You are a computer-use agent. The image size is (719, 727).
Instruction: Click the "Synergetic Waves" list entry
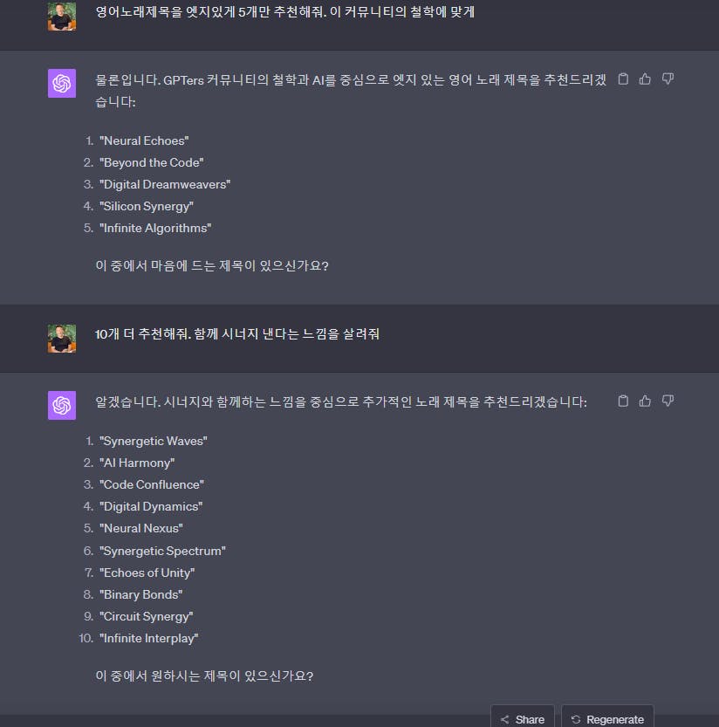(154, 441)
